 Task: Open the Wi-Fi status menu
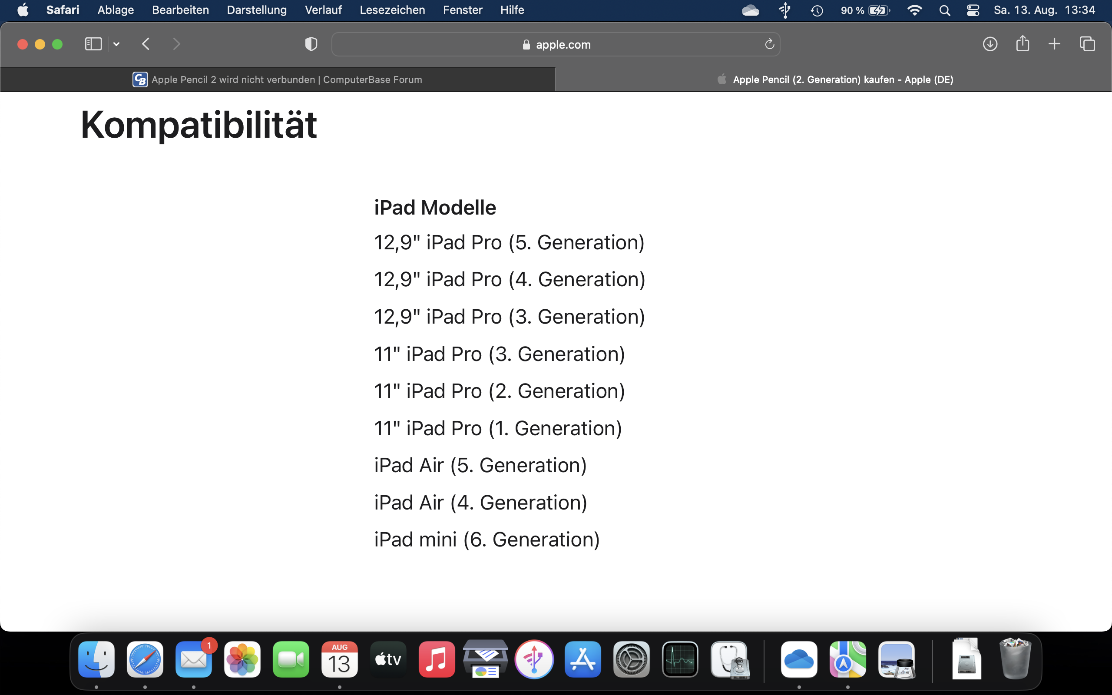coord(914,10)
